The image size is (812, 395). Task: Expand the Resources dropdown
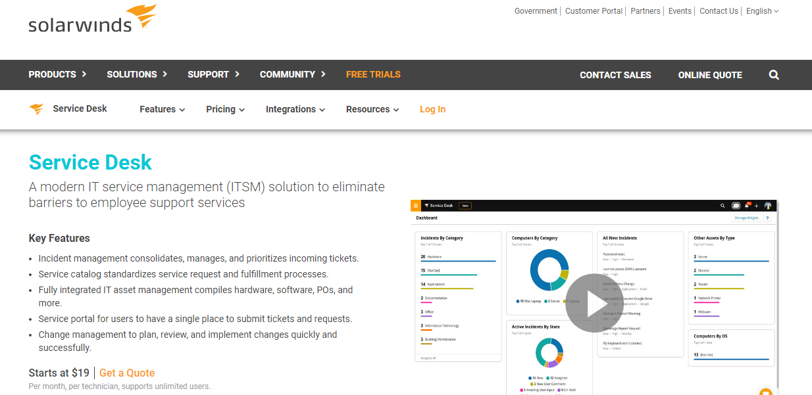point(373,109)
